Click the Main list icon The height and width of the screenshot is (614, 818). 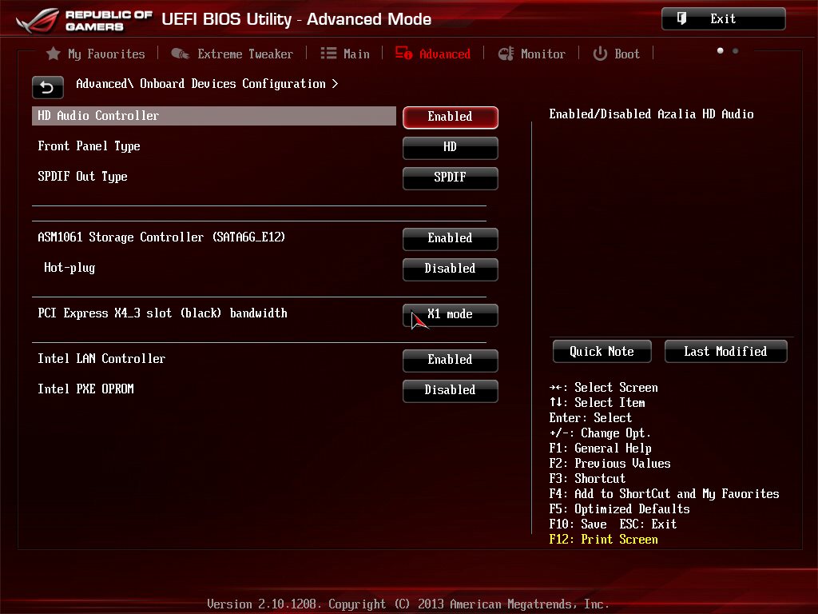tap(328, 54)
